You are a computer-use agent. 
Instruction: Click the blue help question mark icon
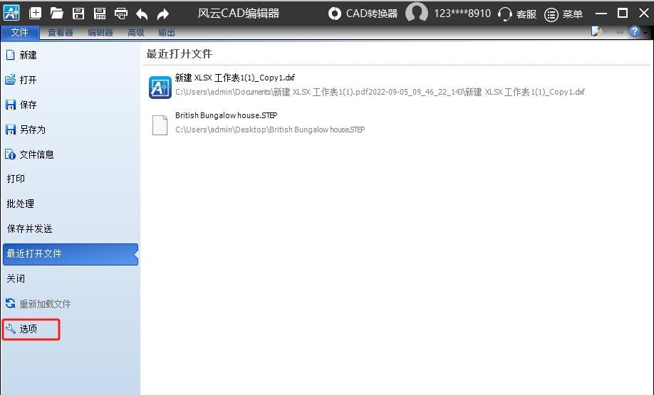pyautogui.click(x=634, y=31)
